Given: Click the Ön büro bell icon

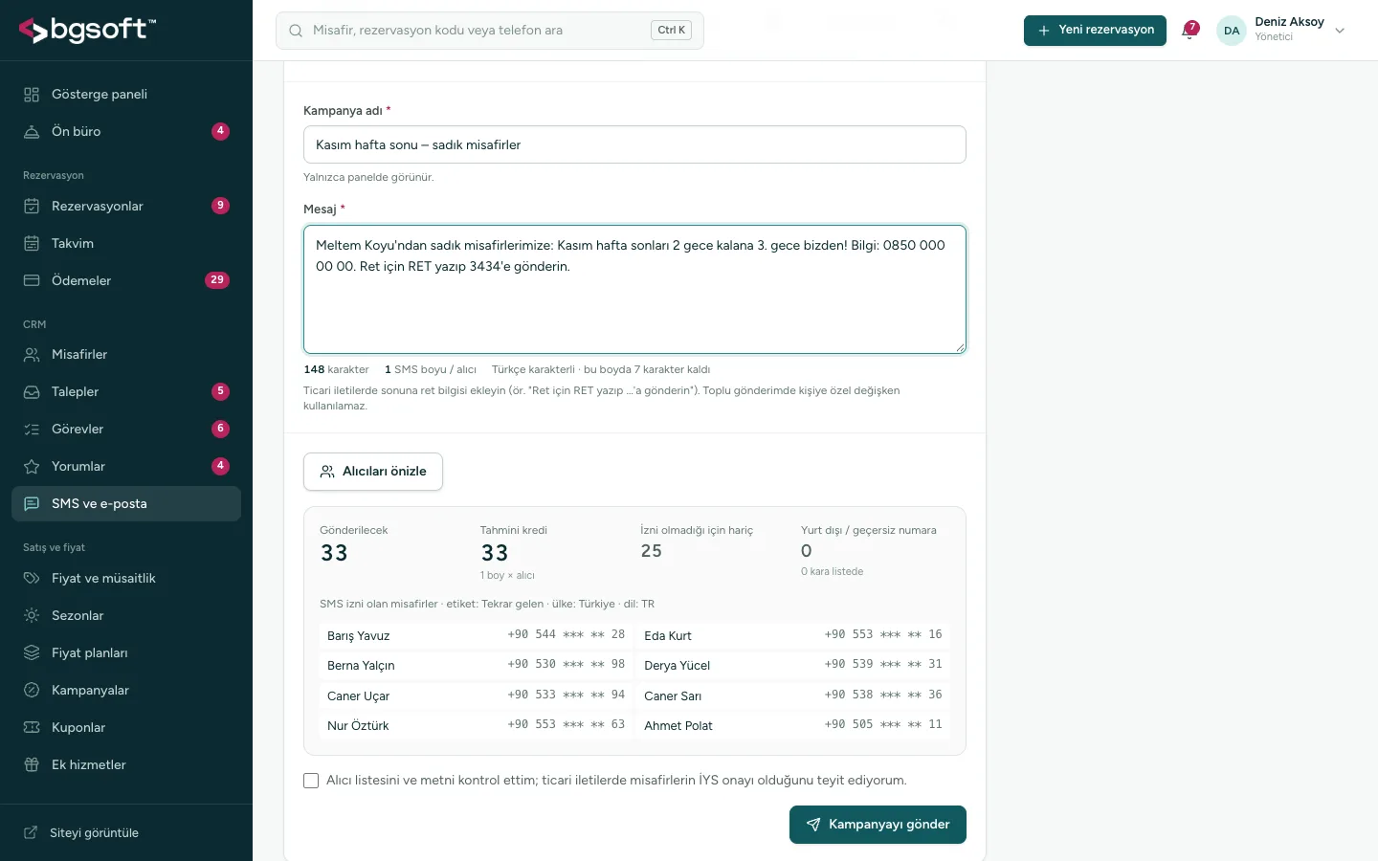Looking at the screenshot, I should coord(32,131).
